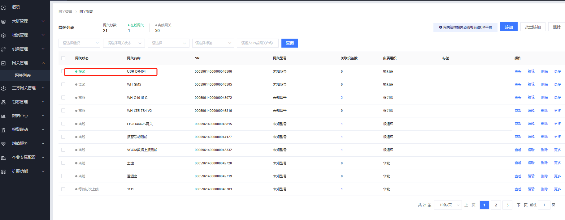Click the 大屏管理 screen icon
The image size is (565, 220).
[x=4, y=21]
